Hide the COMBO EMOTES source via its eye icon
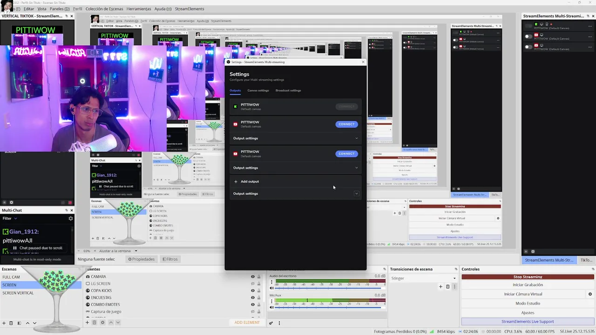This screenshot has height=335, width=596. pos(253,305)
